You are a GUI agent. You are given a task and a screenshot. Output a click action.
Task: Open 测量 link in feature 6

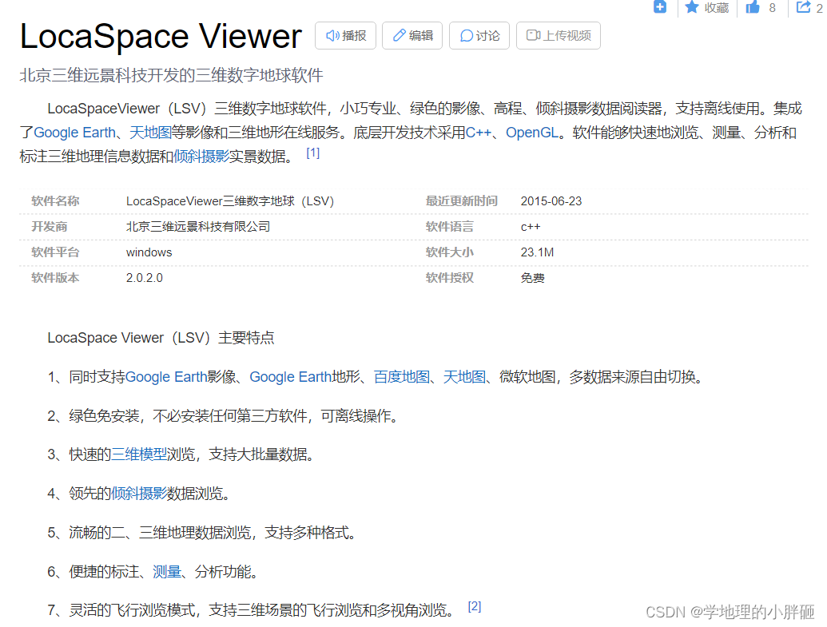point(167,572)
